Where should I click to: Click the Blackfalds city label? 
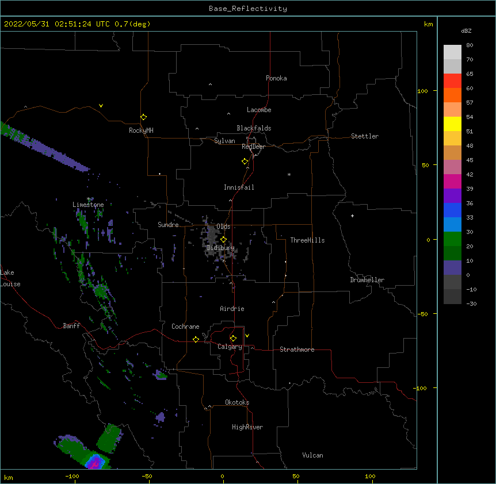(x=254, y=128)
